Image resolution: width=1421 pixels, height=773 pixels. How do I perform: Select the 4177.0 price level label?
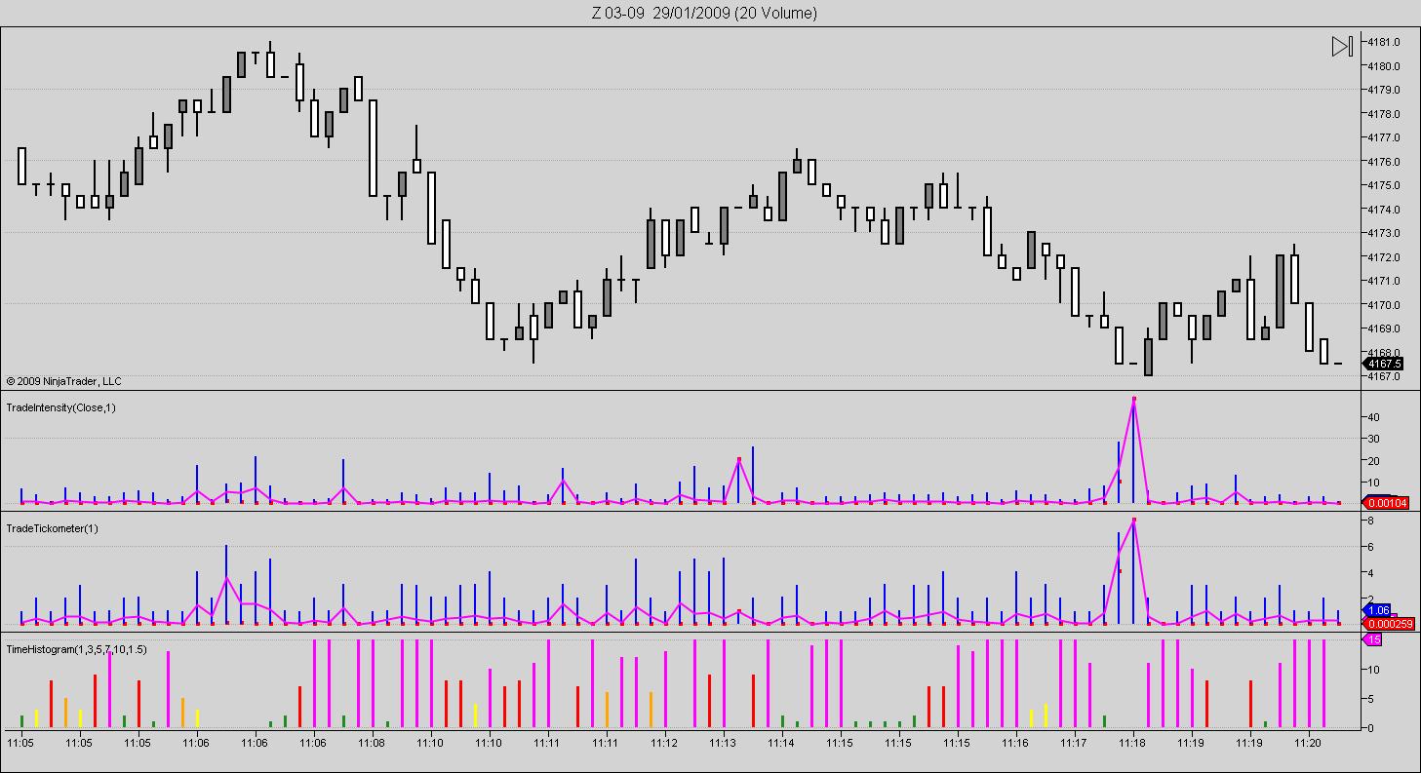coord(1384,137)
